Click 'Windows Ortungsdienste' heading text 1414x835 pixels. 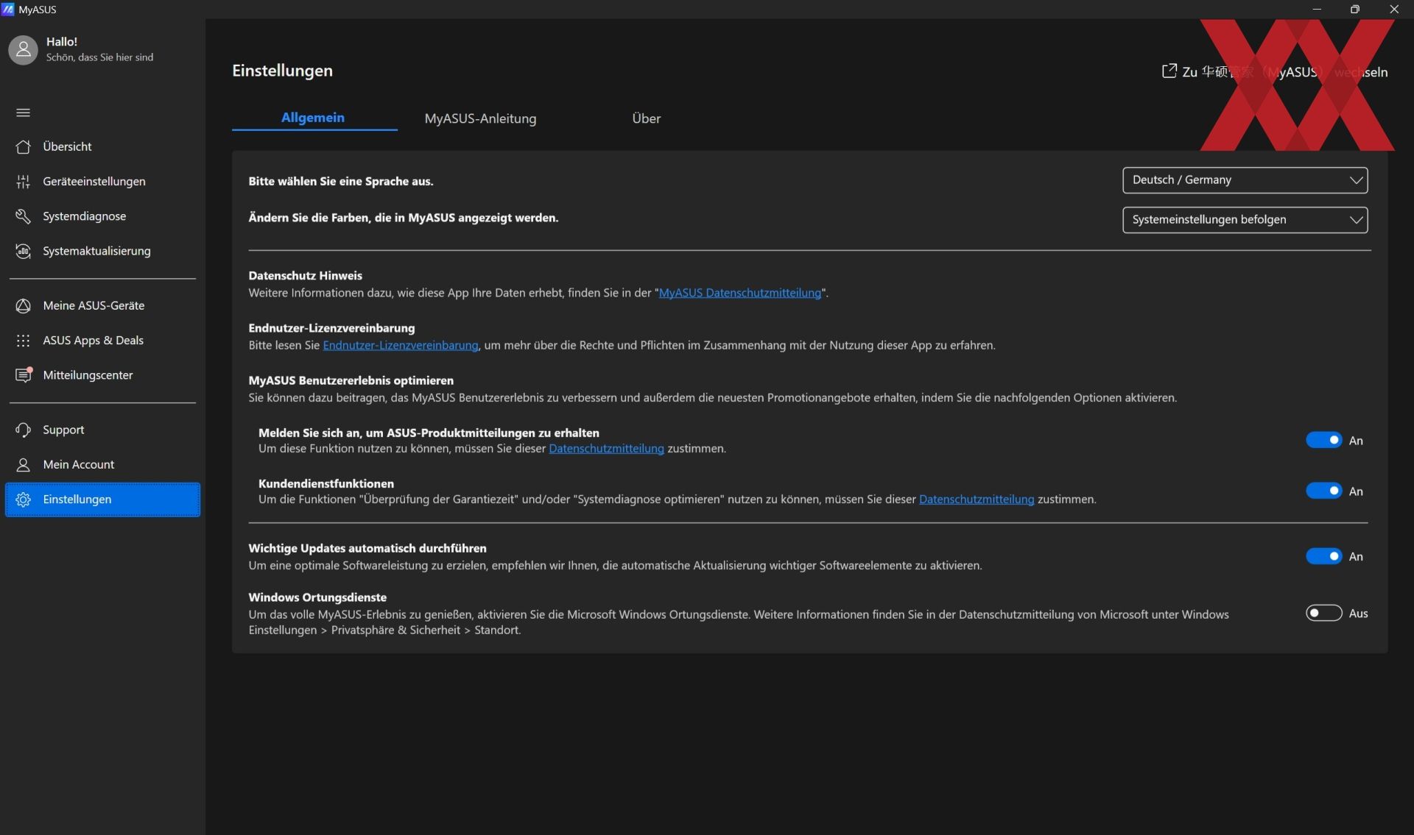click(x=317, y=597)
